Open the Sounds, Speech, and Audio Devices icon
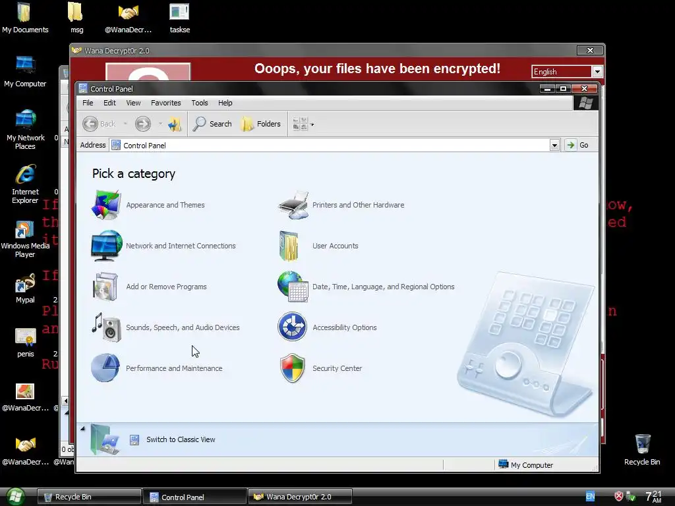 [106, 327]
